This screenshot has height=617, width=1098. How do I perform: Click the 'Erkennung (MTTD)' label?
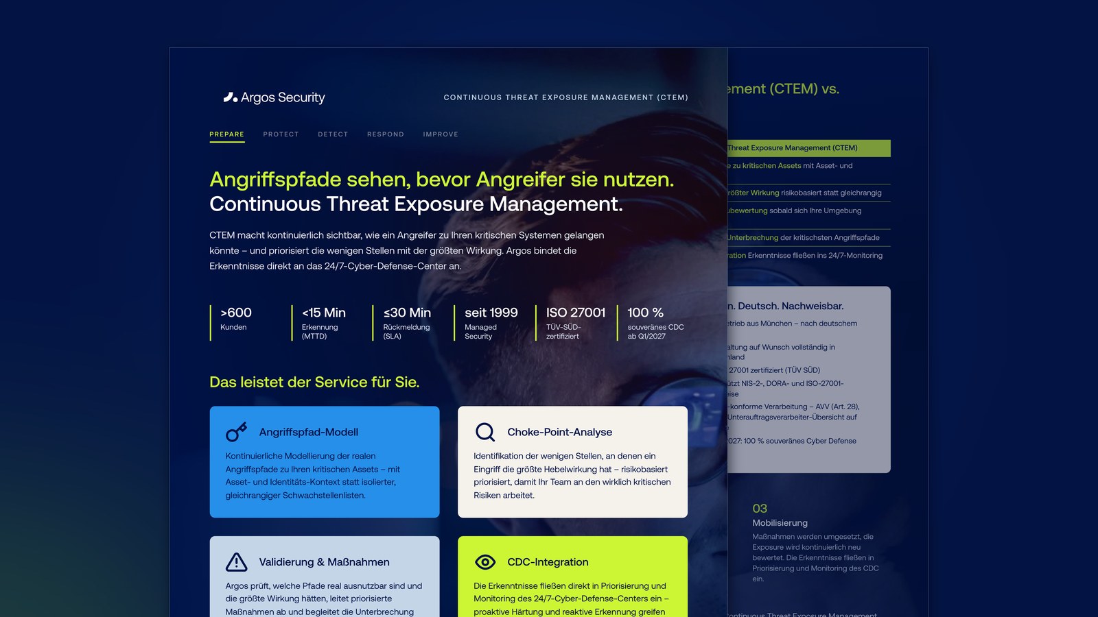[x=320, y=332]
